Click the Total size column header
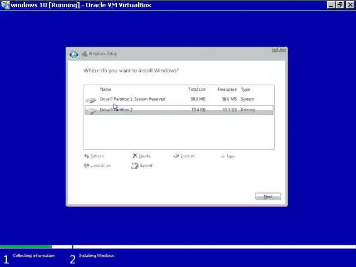 197,90
